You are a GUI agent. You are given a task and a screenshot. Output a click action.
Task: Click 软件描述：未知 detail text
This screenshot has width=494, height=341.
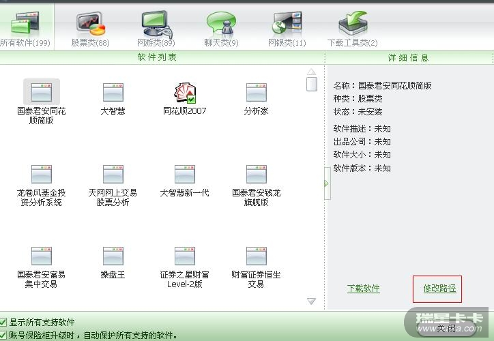(362, 129)
